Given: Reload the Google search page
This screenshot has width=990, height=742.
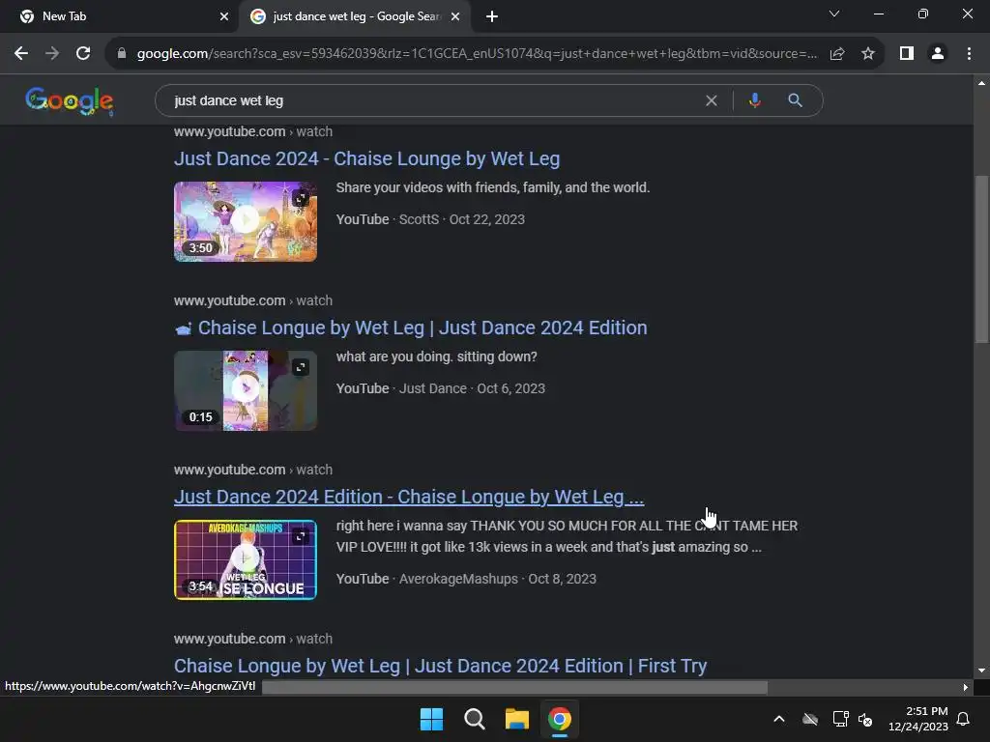Looking at the screenshot, I should [x=83, y=54].
